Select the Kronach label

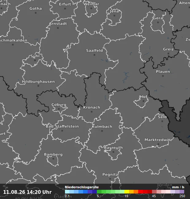coord(92,107)
